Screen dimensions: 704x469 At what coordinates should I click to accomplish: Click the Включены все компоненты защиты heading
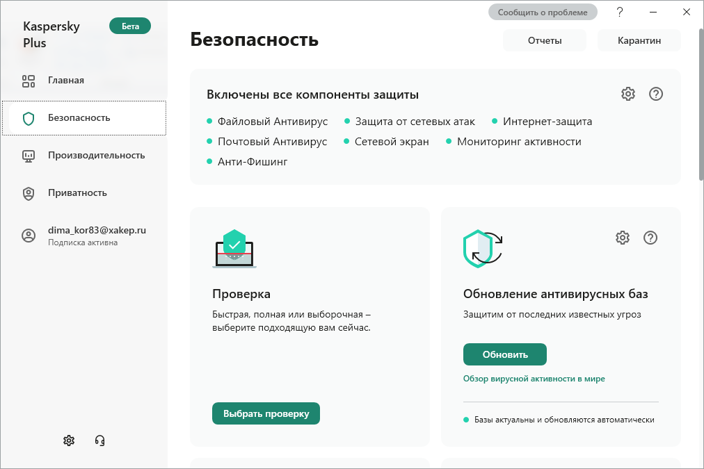(312, 94)
